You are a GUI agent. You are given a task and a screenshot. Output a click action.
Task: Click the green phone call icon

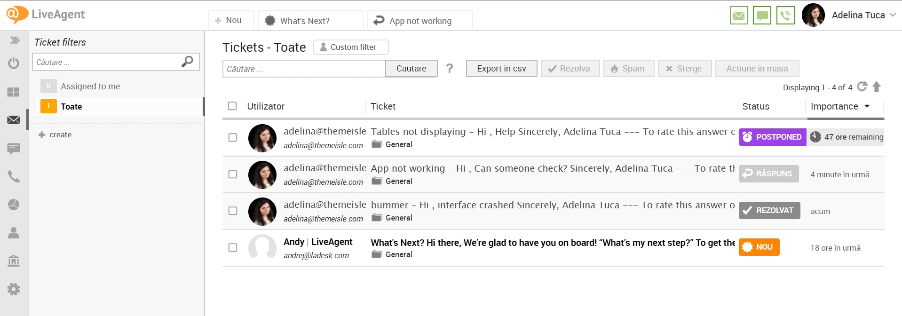785,16
